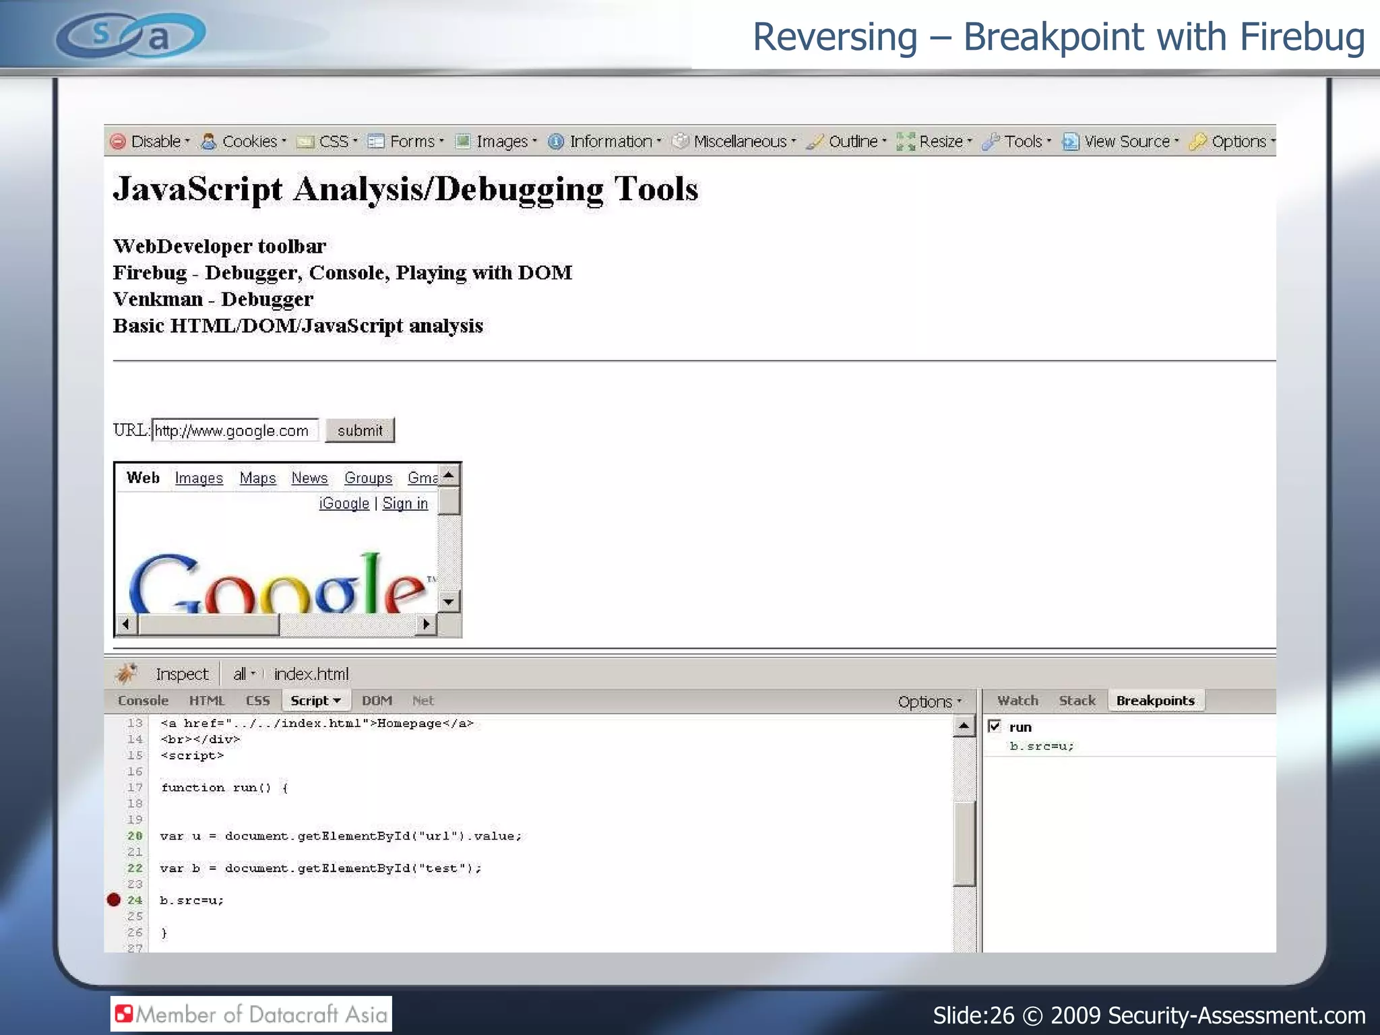Open the Images link in Google frame
The image size is (1380, 1035).
[199, 478]
